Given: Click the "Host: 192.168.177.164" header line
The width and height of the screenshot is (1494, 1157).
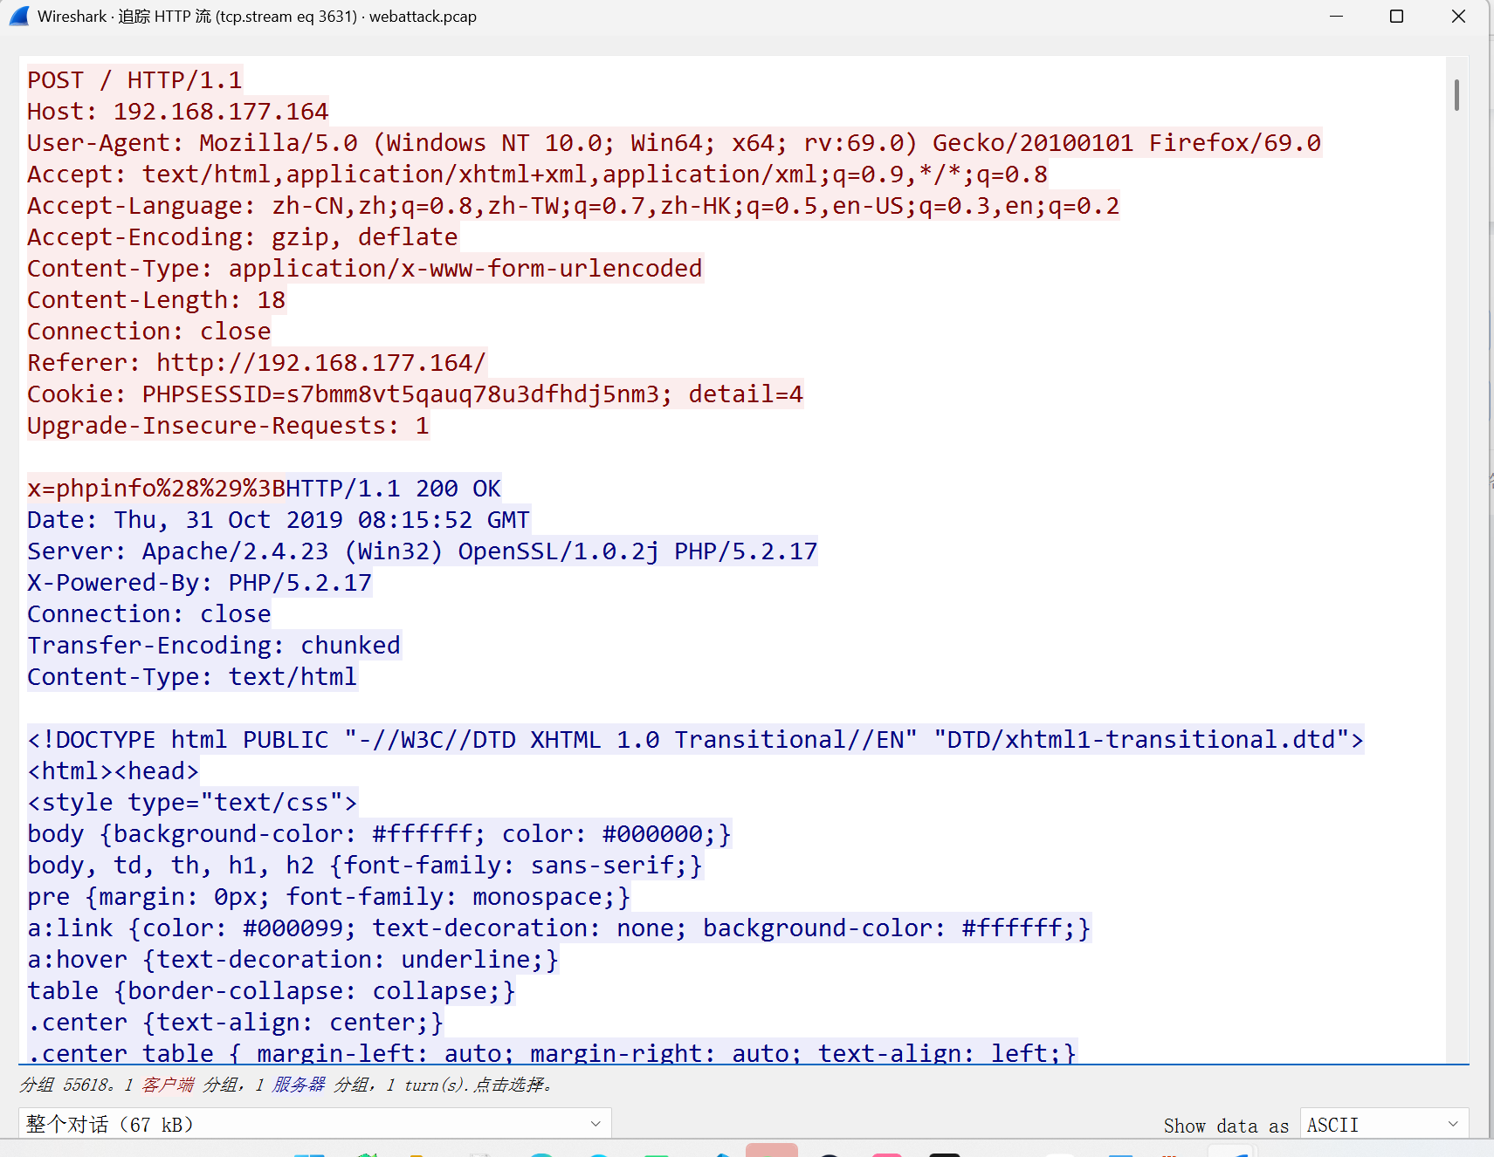Looking at the screenshot, I should click(x=177, y=112).
